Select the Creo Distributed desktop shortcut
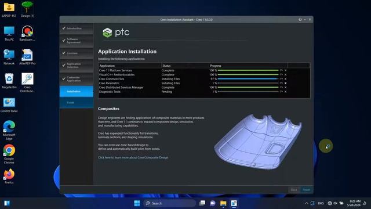Screen dimensions: 371x209 (x=27, y=82)
